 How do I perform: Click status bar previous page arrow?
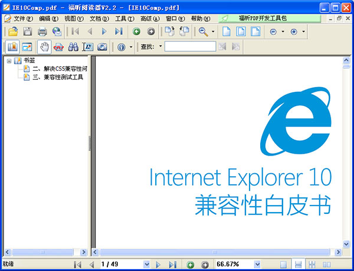[x=91, y=265]
